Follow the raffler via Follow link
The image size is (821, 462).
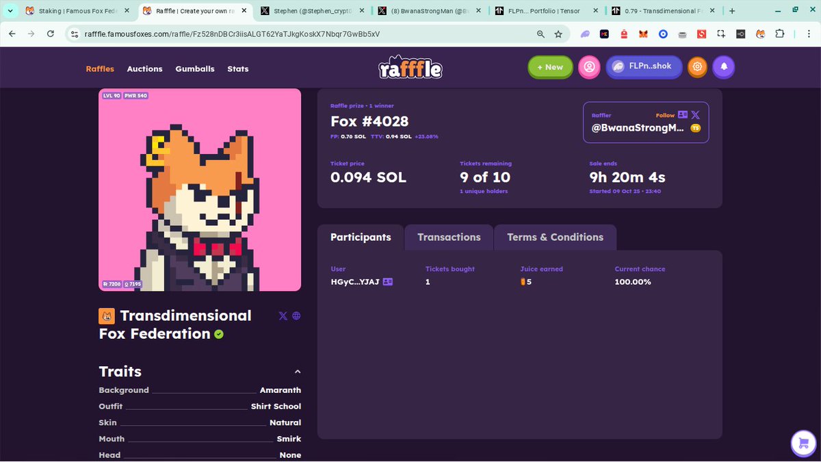(x=665, y=116)
